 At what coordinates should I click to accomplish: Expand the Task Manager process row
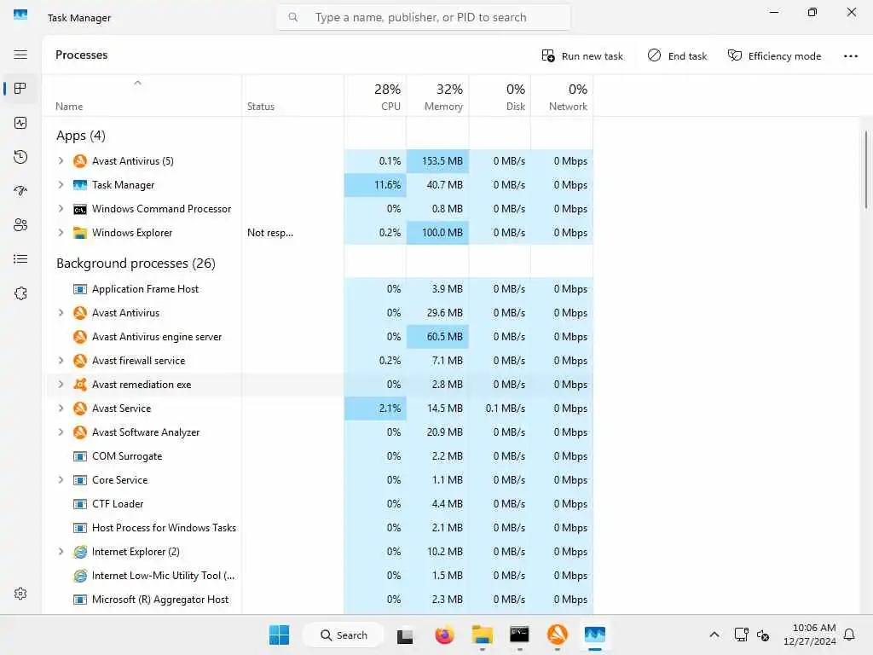click(x=61, y=185)
